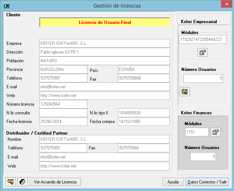Click the key license icon at bottom left

[10, 182]
